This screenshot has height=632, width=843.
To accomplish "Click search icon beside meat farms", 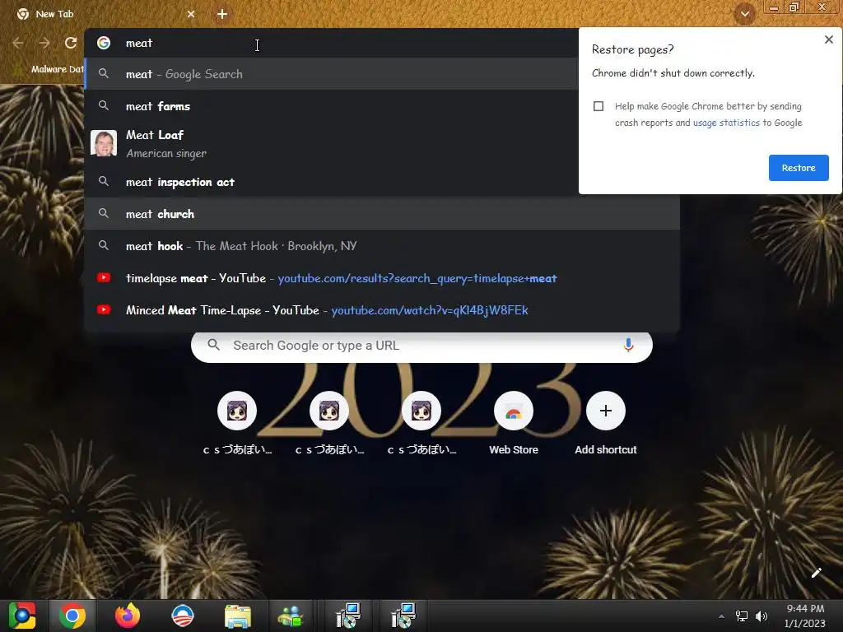I will click(x=104, y=106).
